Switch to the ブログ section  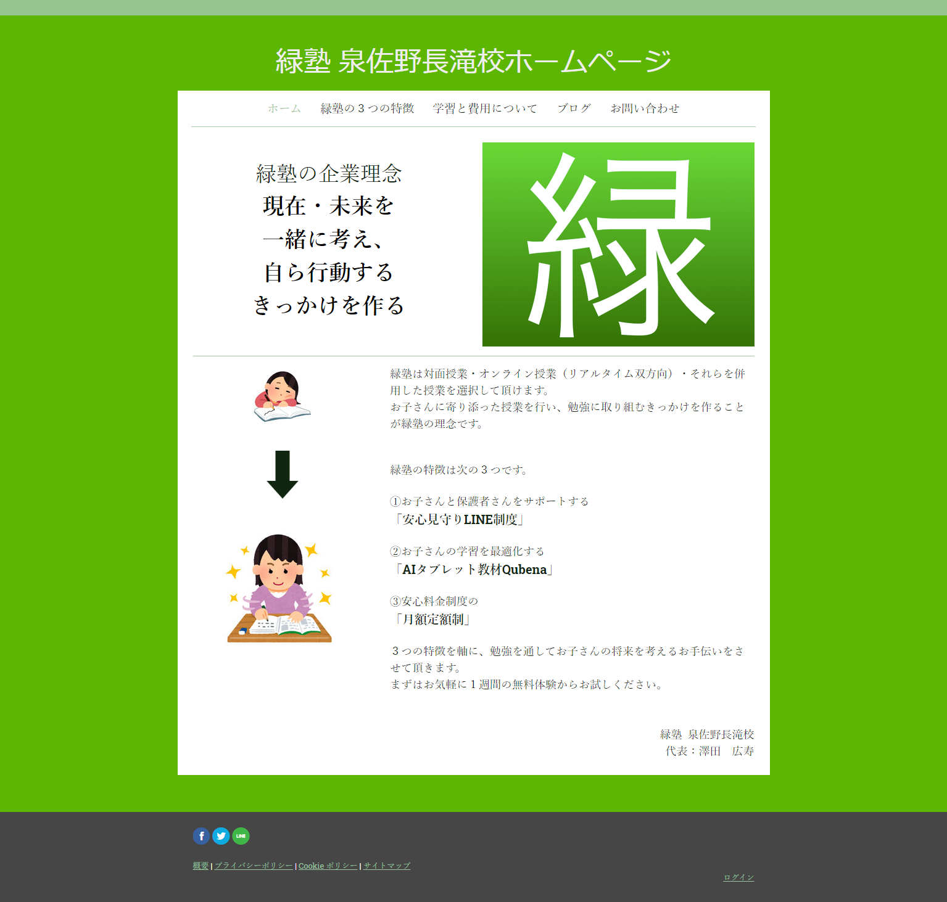(x=574, y=108)
